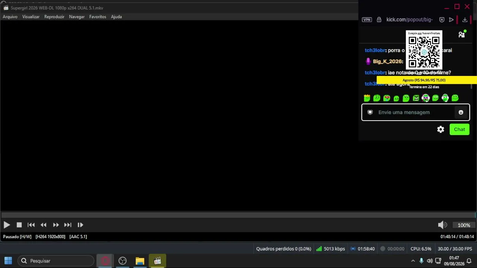Click the green Chat send button
The height and width of the screenshot is (268, 477).
pyautogui.click(x=459, y=130)
